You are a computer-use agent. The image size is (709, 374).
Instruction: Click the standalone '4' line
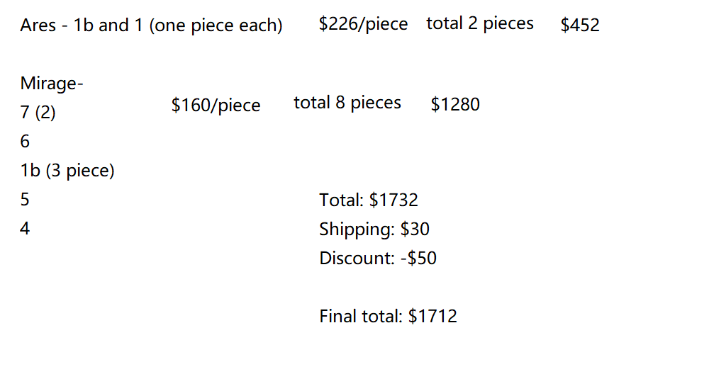click(x=26, y=229)
